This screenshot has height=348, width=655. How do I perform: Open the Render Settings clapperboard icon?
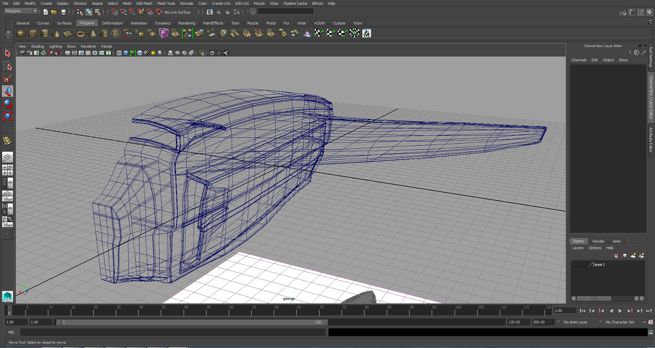[237, 12]
